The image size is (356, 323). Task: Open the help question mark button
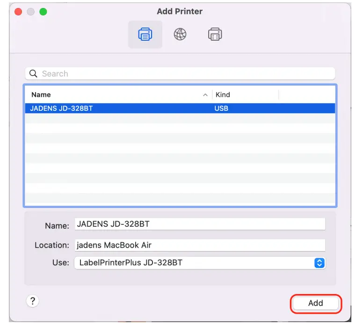(33, 301)
